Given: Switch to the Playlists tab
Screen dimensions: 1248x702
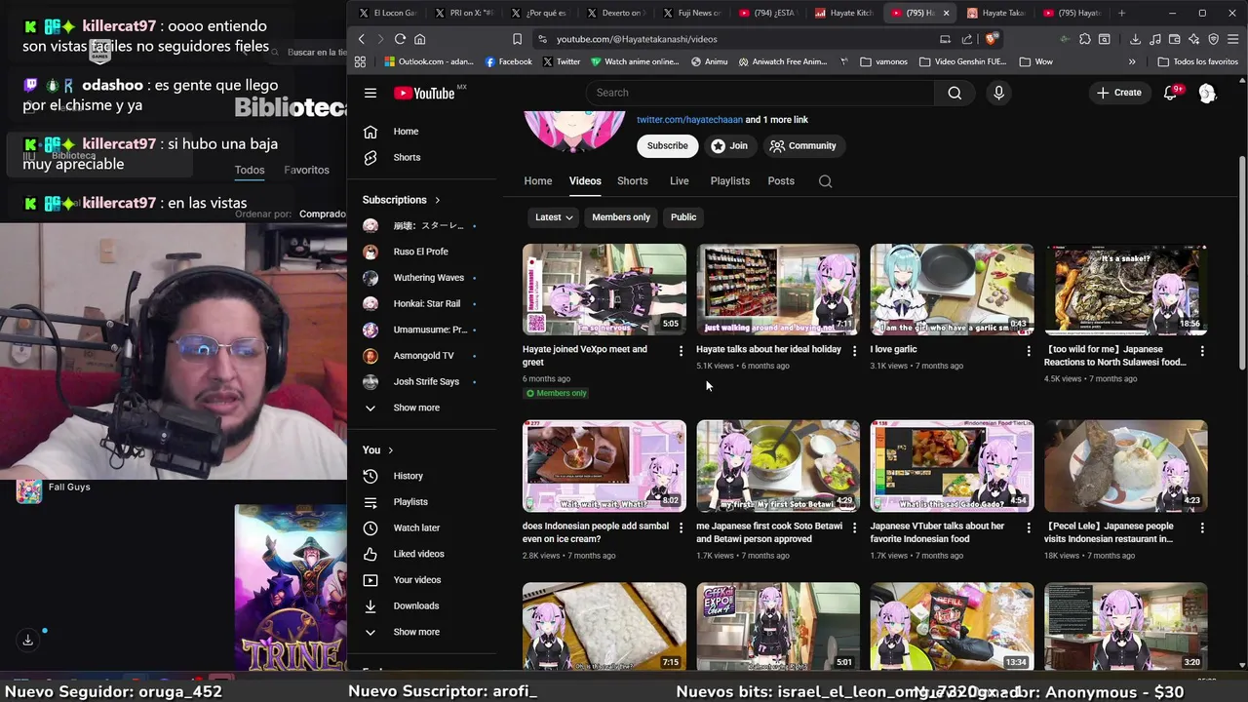Looking at the screenshot, I should click(730, 181).
